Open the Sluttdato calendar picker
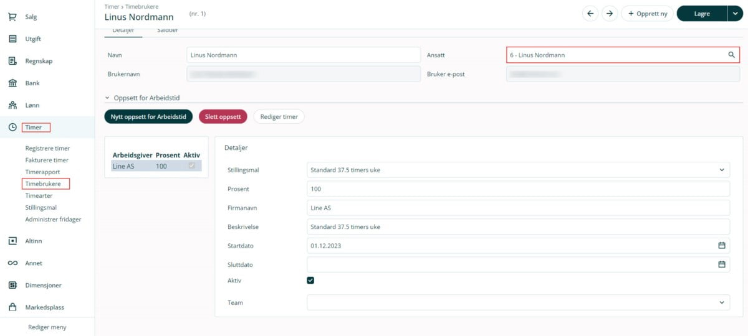 point(722,264)
